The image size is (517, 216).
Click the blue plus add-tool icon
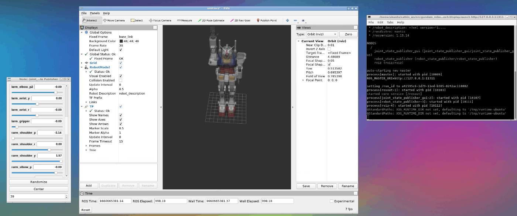[x=287, y=20]
